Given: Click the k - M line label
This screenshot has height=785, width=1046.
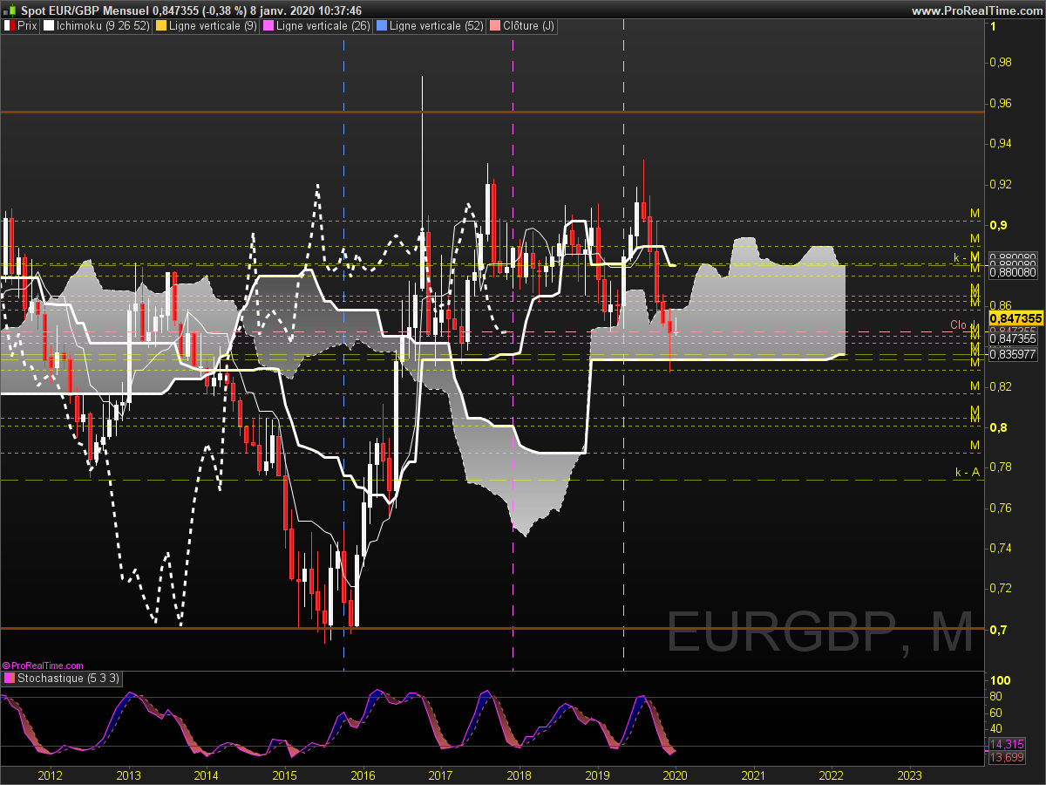Looking at the screenshot, I should (x=967, y=257).
